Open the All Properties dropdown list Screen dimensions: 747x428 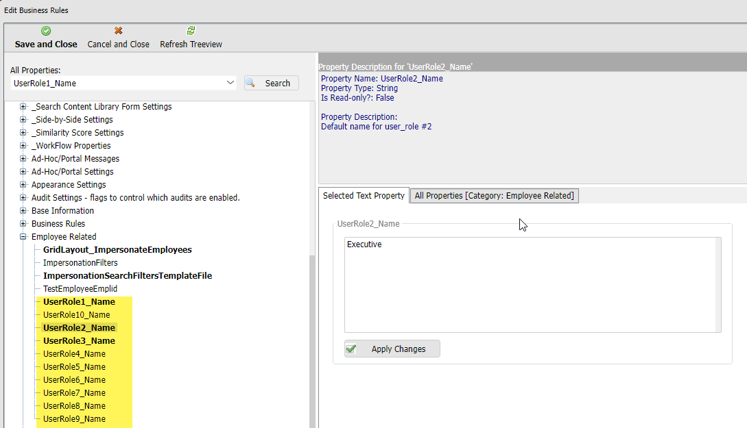[230, 83]
